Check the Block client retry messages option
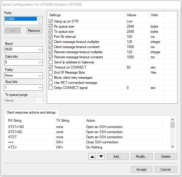The image size is (182, 177). pyautogui.click(x=51, y=78)
